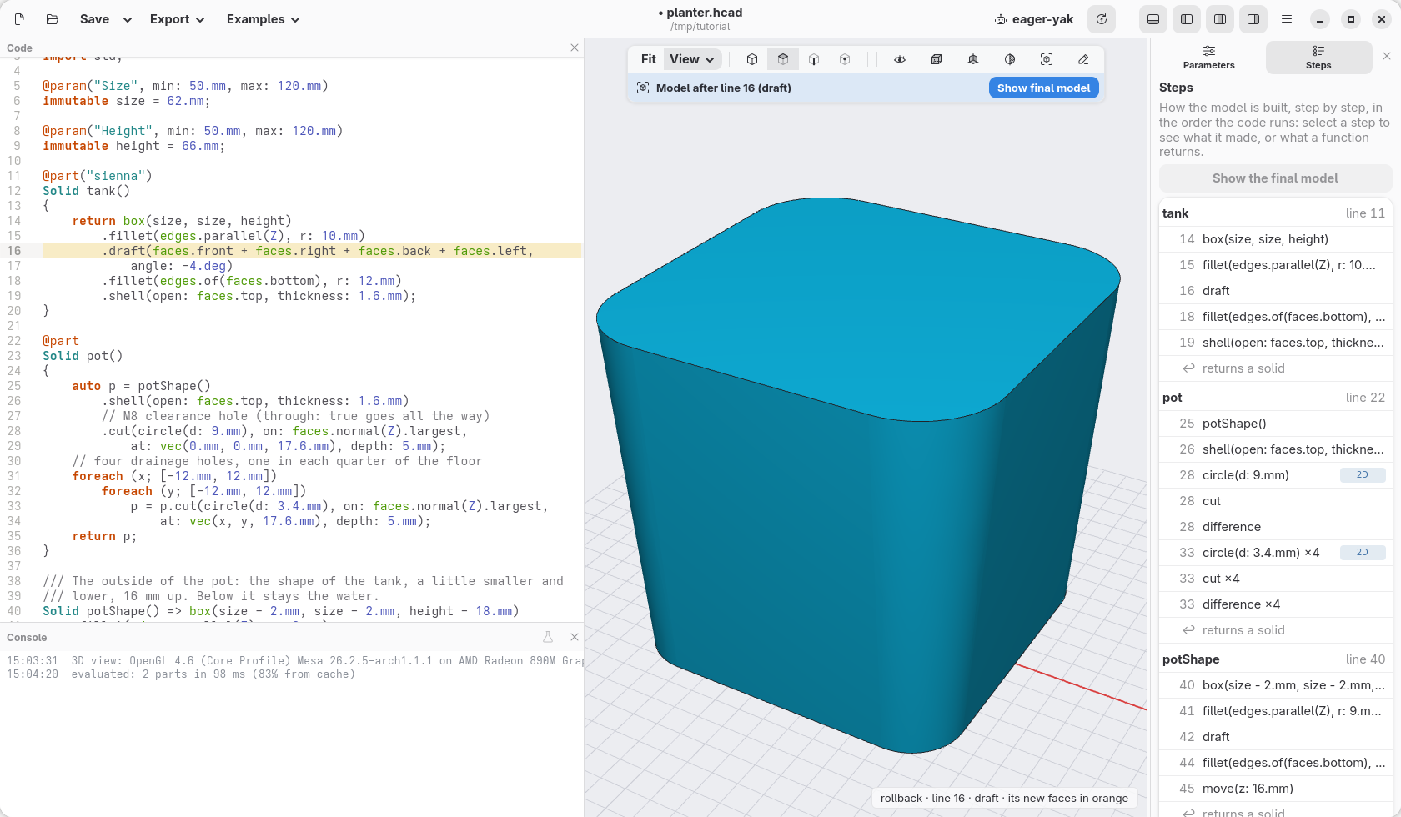
Task: Click the pencil edit icon
Action: point(1083,59)
